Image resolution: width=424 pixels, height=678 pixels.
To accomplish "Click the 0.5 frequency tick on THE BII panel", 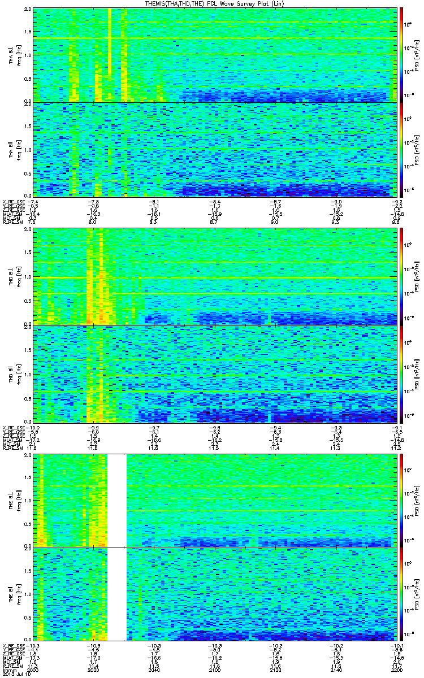I will pyautogui.click(x=28, y=617).
